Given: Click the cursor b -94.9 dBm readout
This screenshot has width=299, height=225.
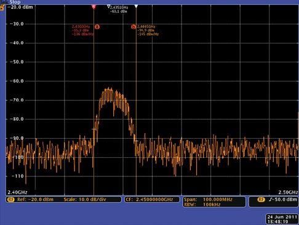Looking at the screenshot, I should click(x=146, y=30).
